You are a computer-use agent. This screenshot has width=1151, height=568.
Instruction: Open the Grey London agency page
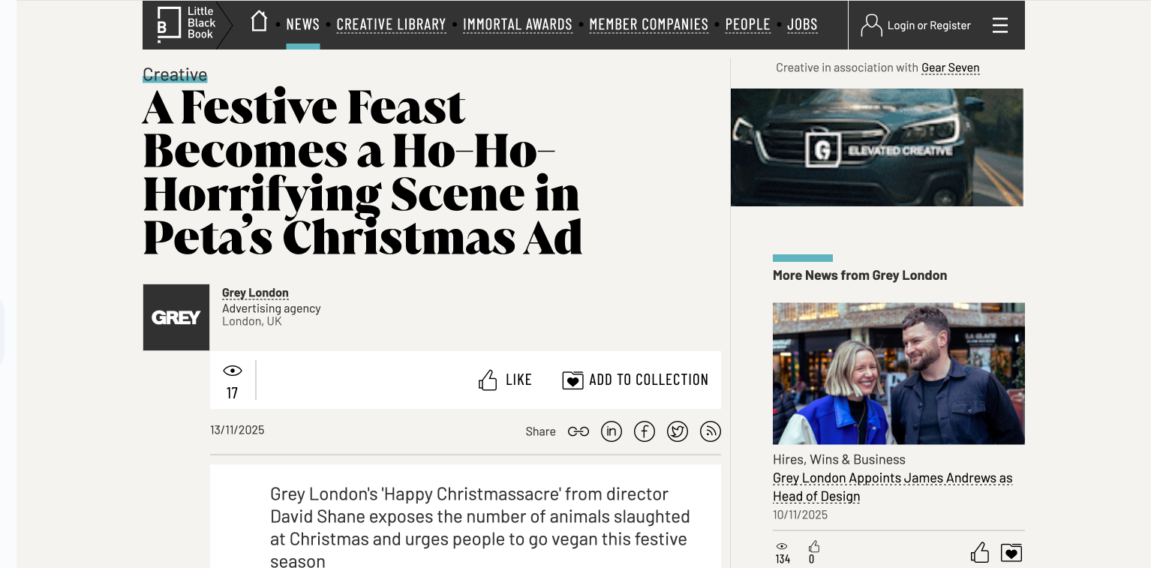[x=255, y=293]
